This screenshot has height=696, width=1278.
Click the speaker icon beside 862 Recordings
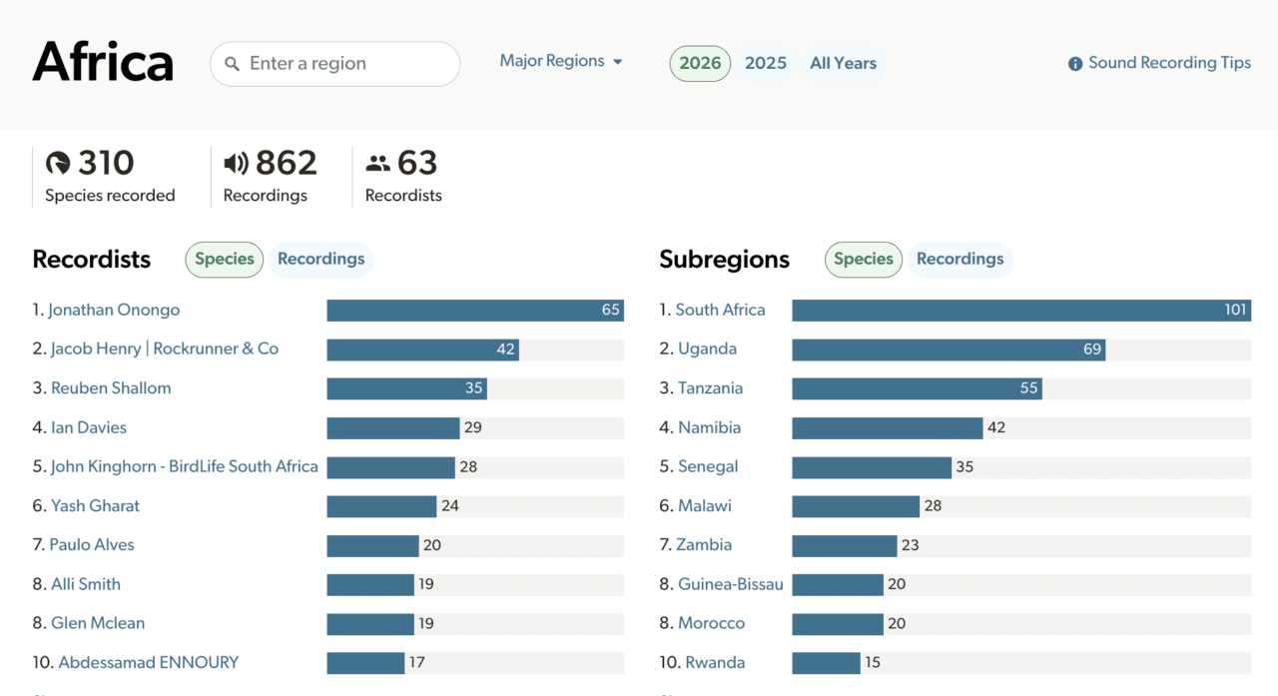236,163
